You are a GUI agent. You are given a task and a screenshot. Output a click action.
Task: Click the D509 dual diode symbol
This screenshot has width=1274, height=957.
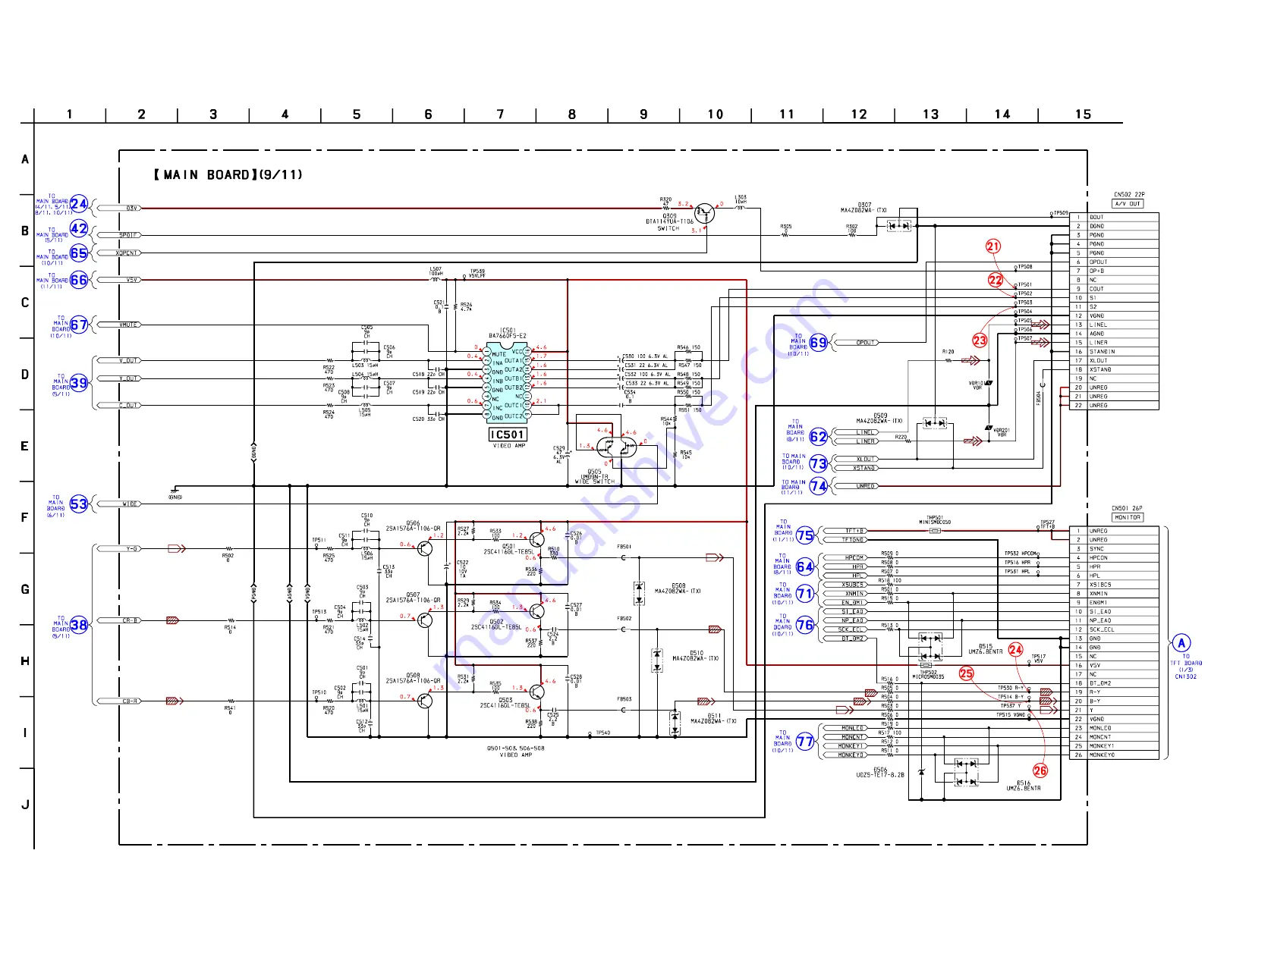coord(934,422)
